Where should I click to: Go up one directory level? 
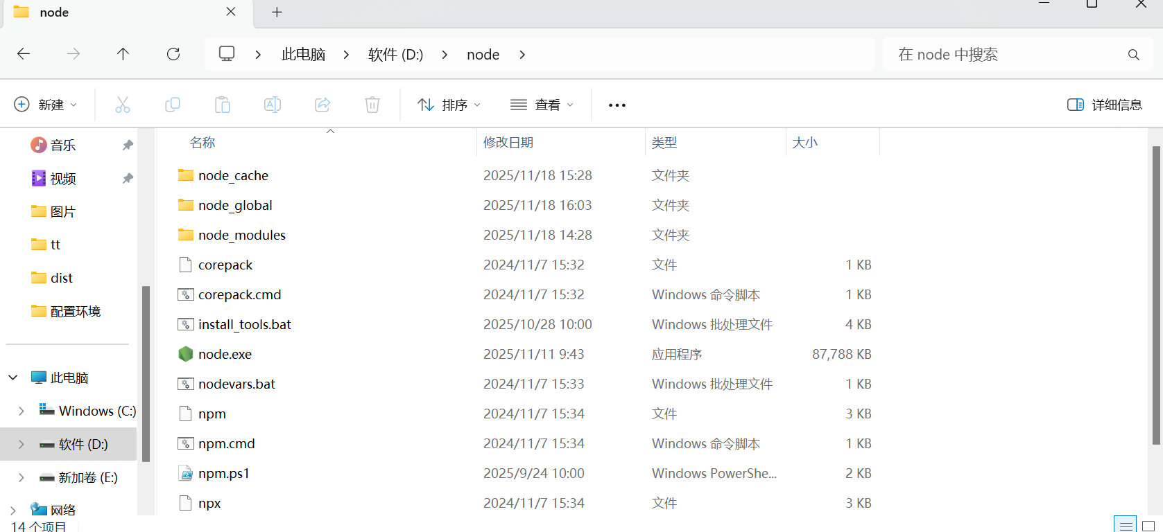click(x=123, y=54)
